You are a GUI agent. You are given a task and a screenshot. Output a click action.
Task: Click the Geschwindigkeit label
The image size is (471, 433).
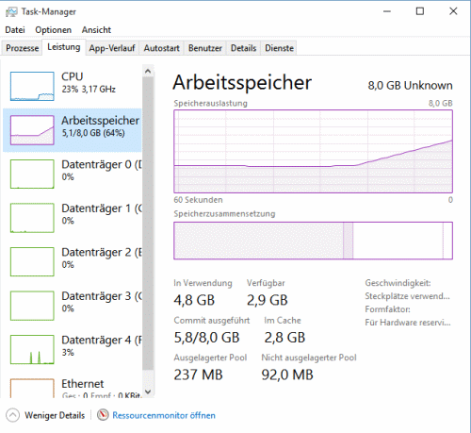pyautogui.click(x=398, y=283)
